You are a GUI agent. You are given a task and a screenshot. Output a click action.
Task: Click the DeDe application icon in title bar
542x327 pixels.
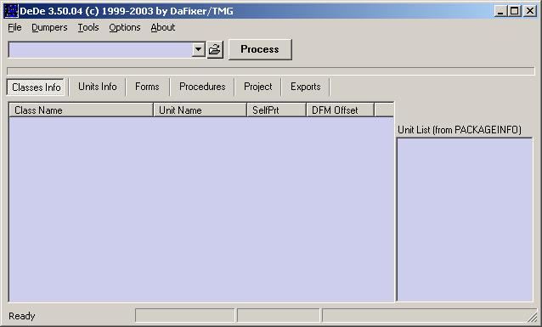[11, 11]
